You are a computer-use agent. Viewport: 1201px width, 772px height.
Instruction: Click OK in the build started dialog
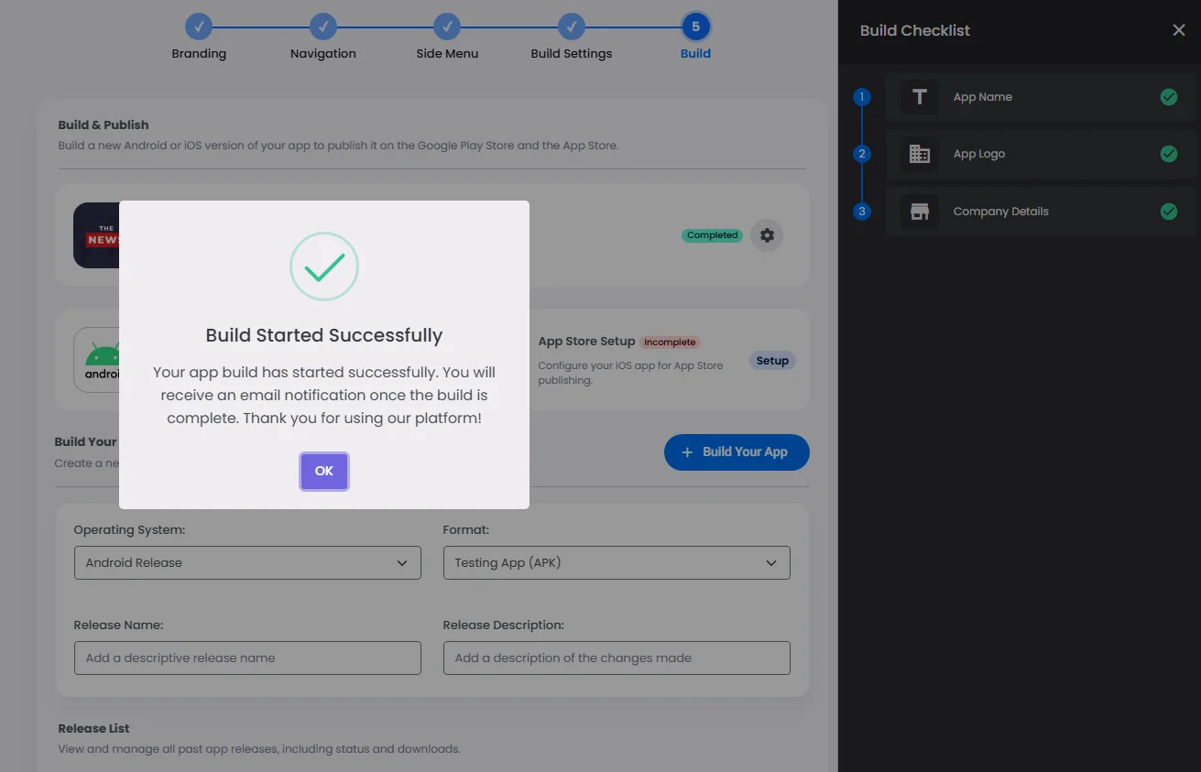tap(324, 472)
